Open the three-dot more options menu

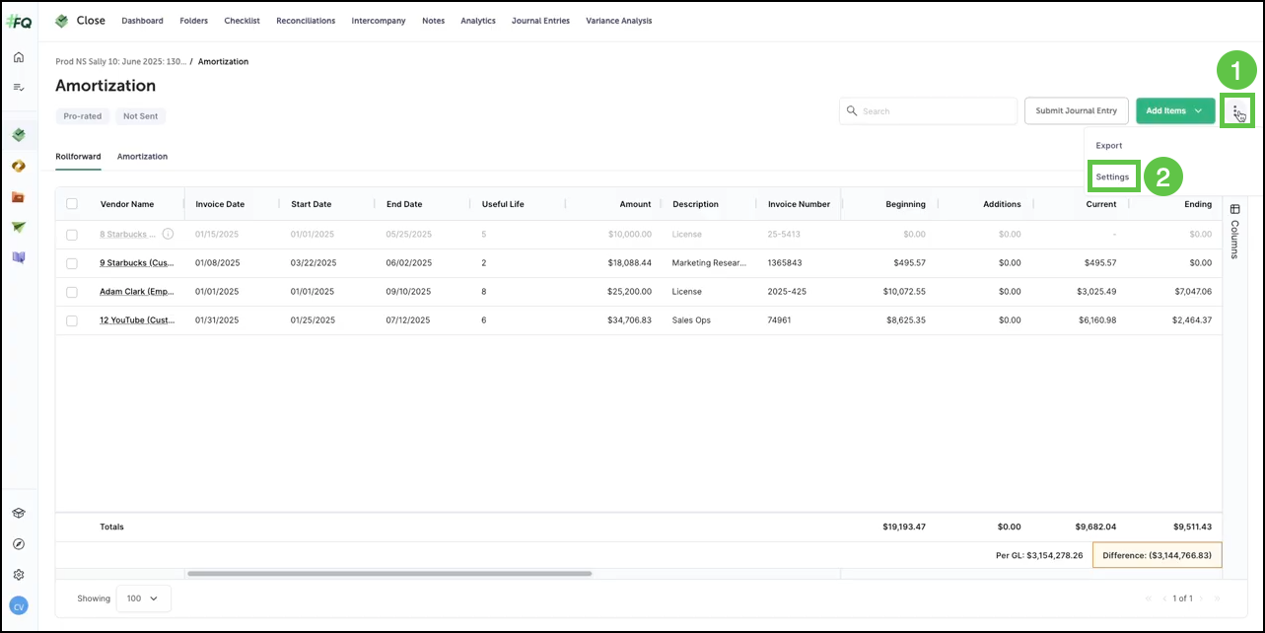[x=1235, y=110]
